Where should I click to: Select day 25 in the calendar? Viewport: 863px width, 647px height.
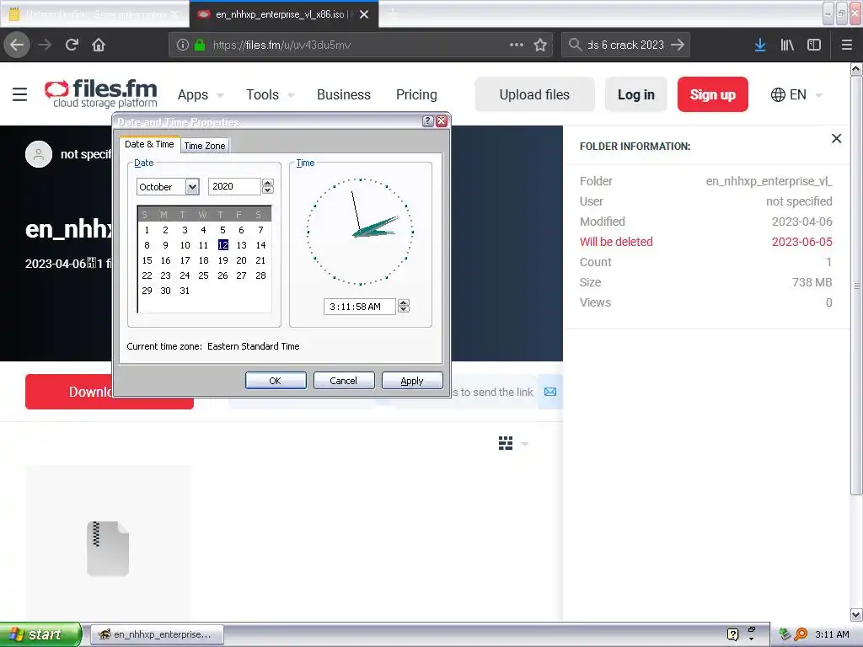click(x=204, y=275)
